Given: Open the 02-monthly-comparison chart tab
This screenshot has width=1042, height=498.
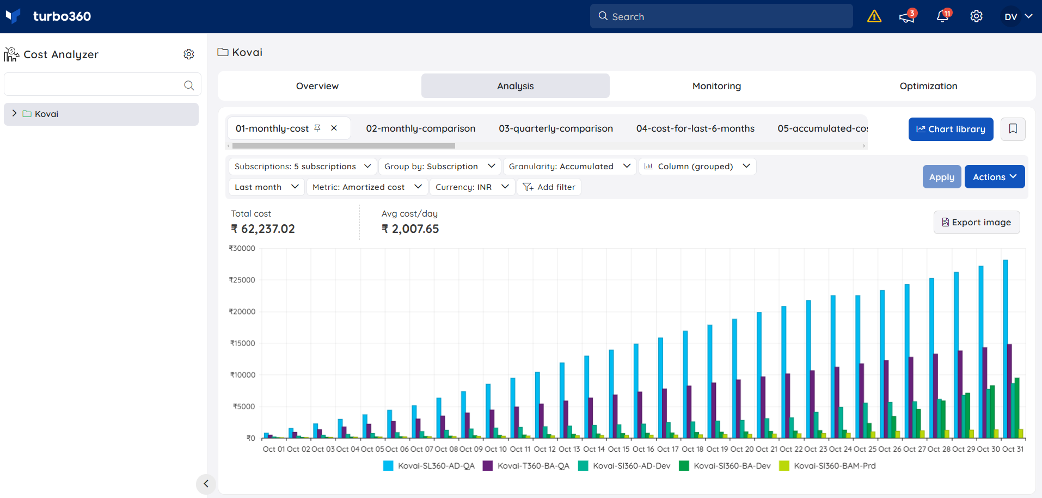Looking at the screenshot, I should click(x=421, y=128).
